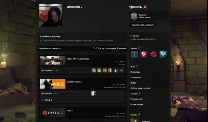Open PUBG: BATTLEGROUNDS in-game status link
This screenshot has height=122, width=208.
tap(142, 39)
